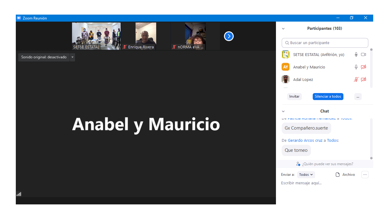Click the Que torneo chat message
Image resolution: width=389 pixels, height=219 pixels.
296,150
